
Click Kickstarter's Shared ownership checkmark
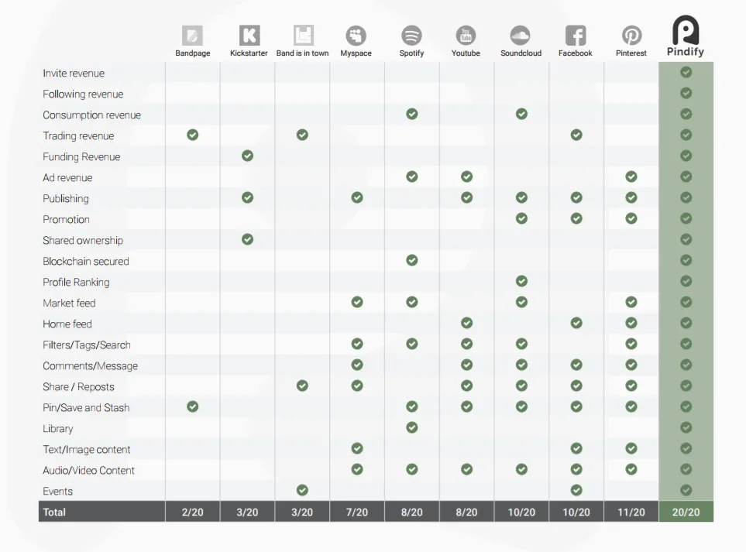click(x=247, y=240)
